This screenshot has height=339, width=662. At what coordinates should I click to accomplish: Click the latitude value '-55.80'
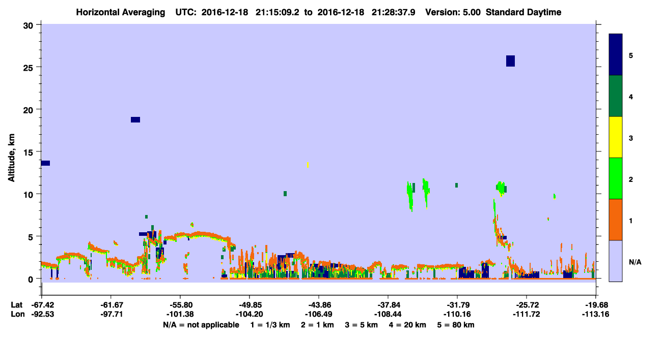point(180,304)
